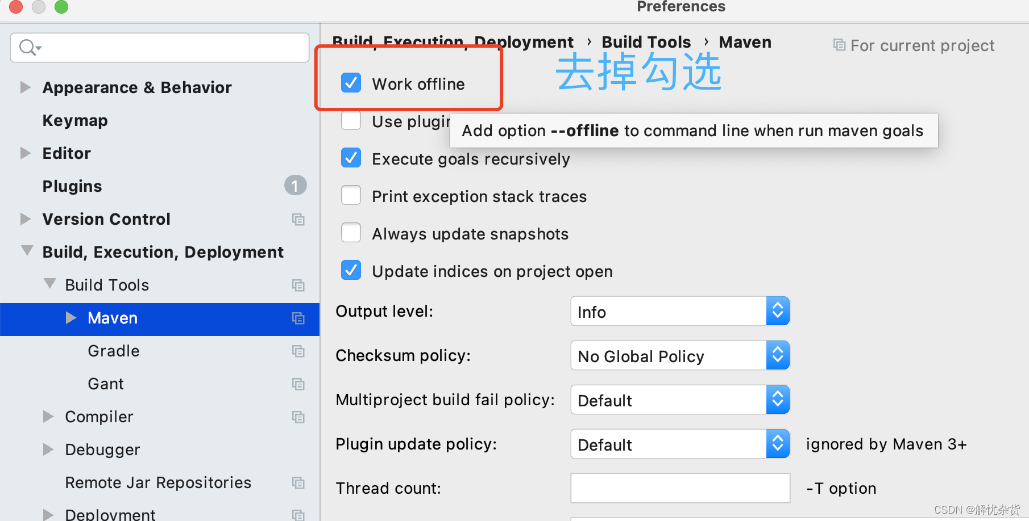Click the project-level settings icon beside Gradle
The image size is (1029, 521).
298,351
